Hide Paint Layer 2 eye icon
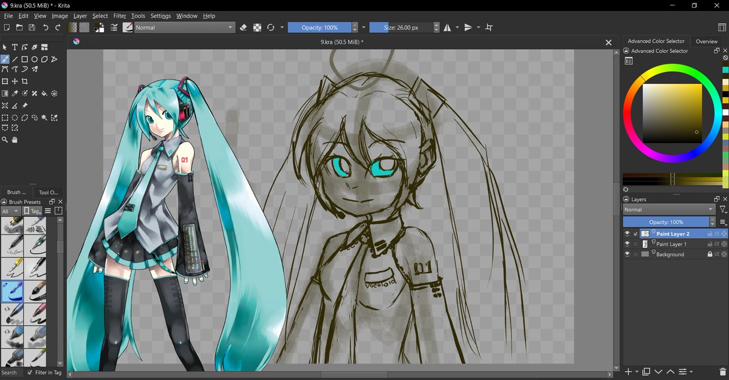 (x=628, y=234)
